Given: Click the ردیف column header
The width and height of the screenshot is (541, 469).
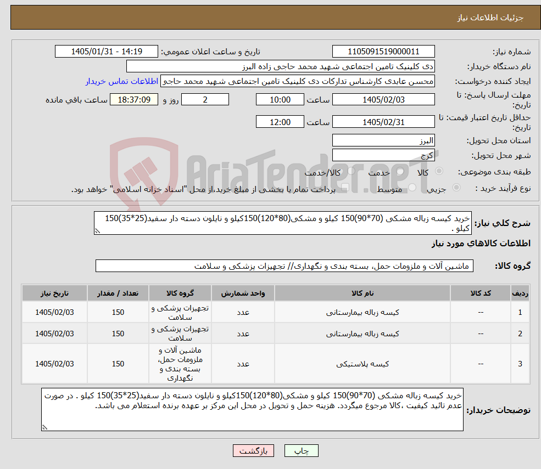Looking at the screenshot, I should 520,293.
